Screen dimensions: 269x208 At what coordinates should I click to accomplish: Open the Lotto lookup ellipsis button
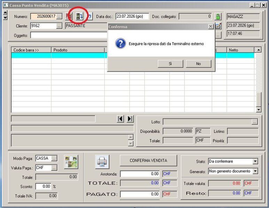pos(255,122)
